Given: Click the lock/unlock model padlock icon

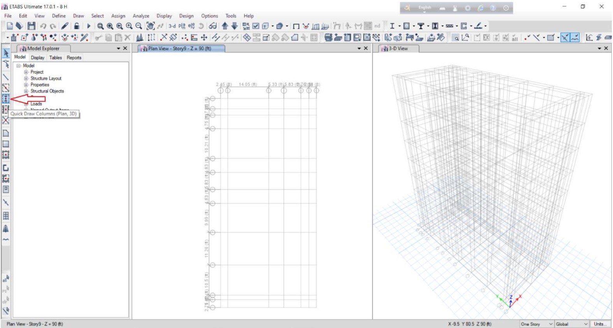Looking at the screenshot, I should (x=77, y=26).
